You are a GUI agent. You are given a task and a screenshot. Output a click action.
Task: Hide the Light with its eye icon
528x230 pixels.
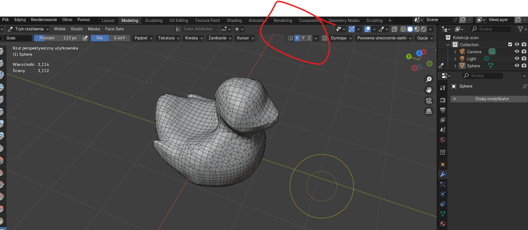click(517, 58)
